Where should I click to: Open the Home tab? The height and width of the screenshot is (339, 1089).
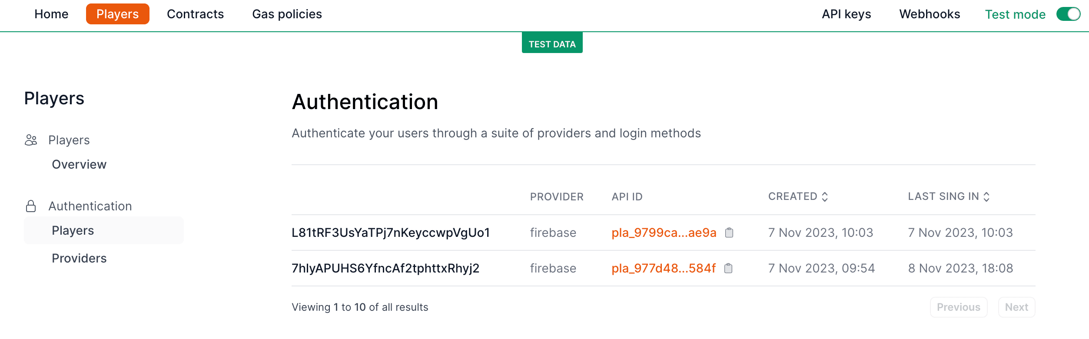[51, 14]
